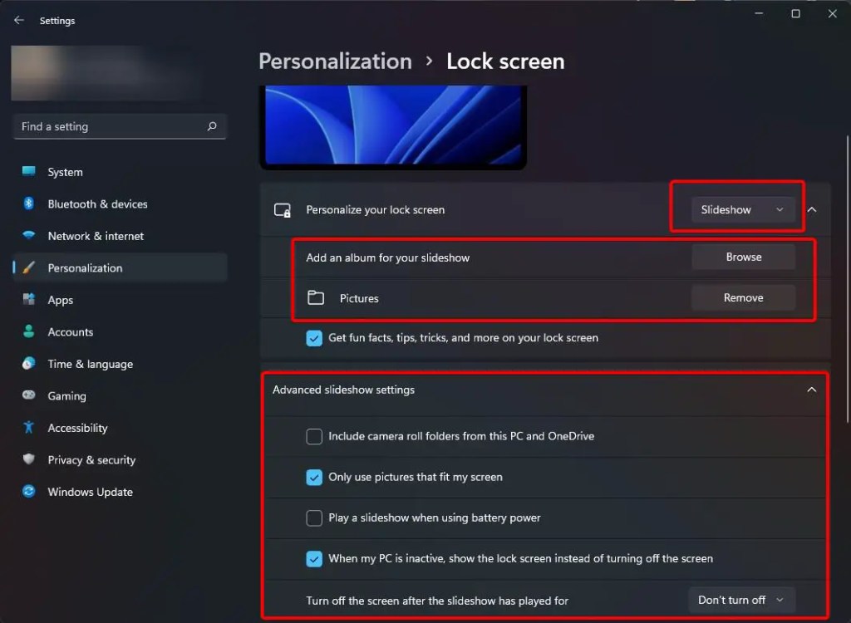This screenshot has width=851, height=623.
Task: Click the Advanced slideshow settings header text
Action: [343, 390]
